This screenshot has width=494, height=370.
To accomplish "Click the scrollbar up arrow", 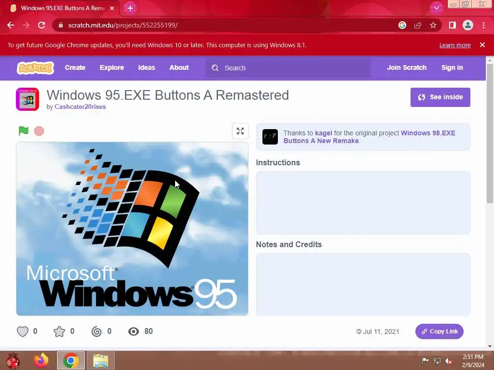I will point(490,59).
